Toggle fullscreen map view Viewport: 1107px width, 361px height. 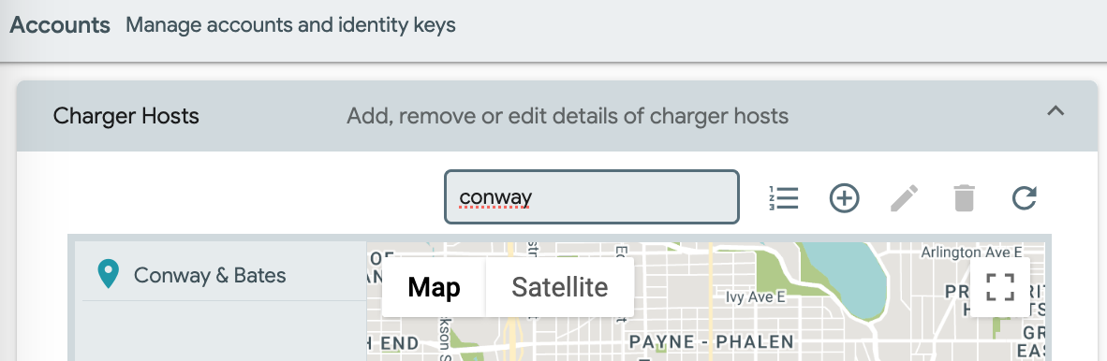tap(1000, 287)
